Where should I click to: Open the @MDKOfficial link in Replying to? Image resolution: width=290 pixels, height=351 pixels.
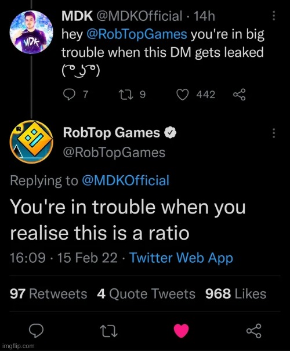coord(126,180)
